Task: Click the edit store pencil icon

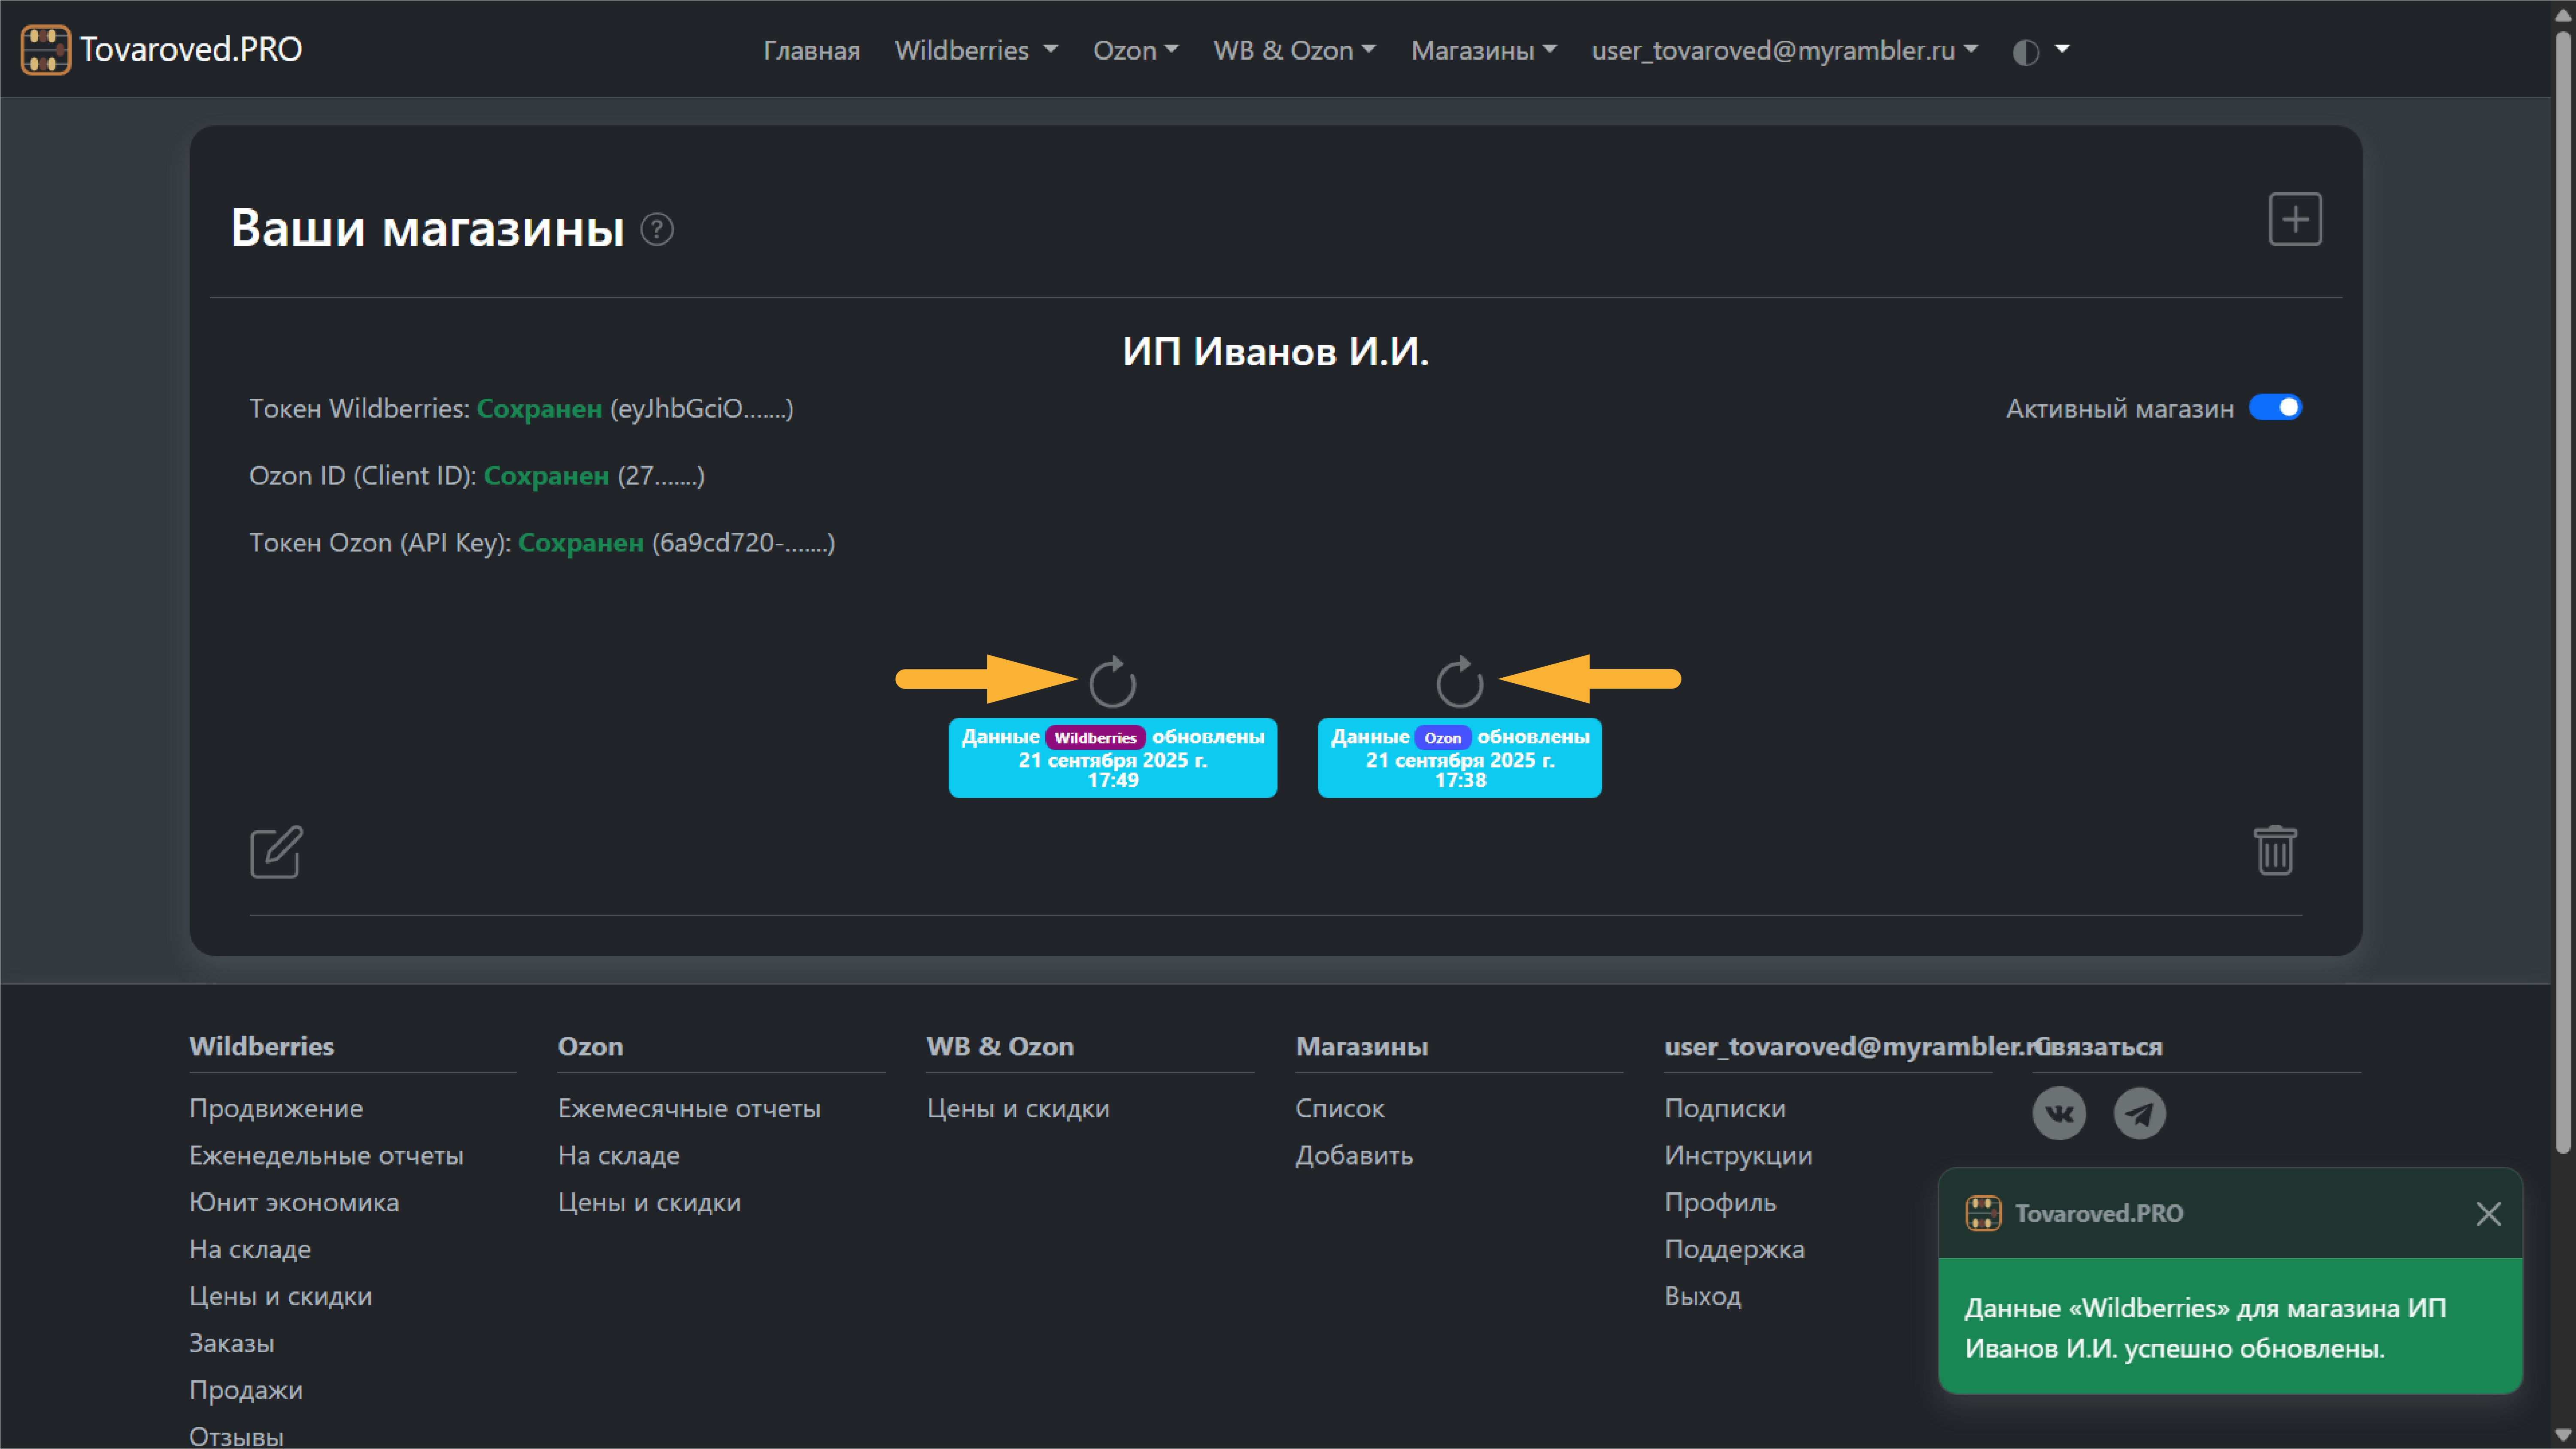Action: 276,852
